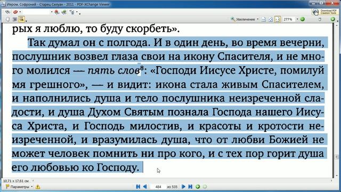Click the italic words пять слов

(113, 71)
